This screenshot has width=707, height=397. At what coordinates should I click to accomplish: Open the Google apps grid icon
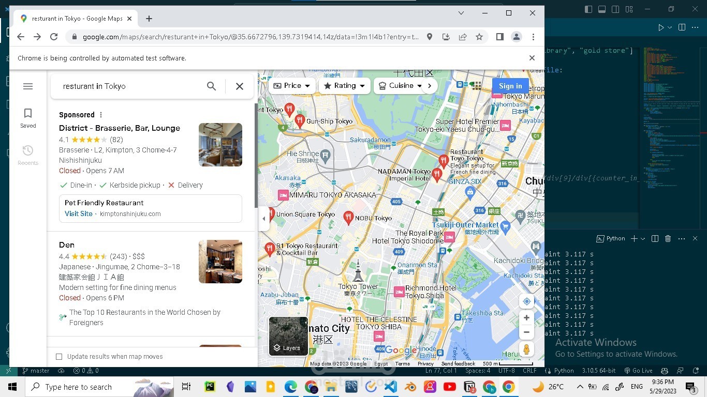pyautogui.click(x=477, y=86)
